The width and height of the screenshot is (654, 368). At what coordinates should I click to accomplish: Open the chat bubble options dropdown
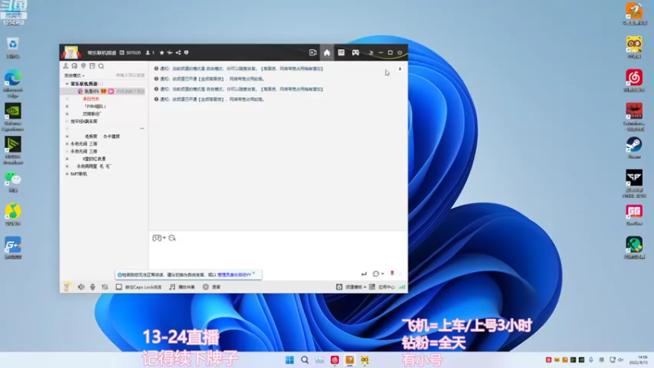pos(378,274)
